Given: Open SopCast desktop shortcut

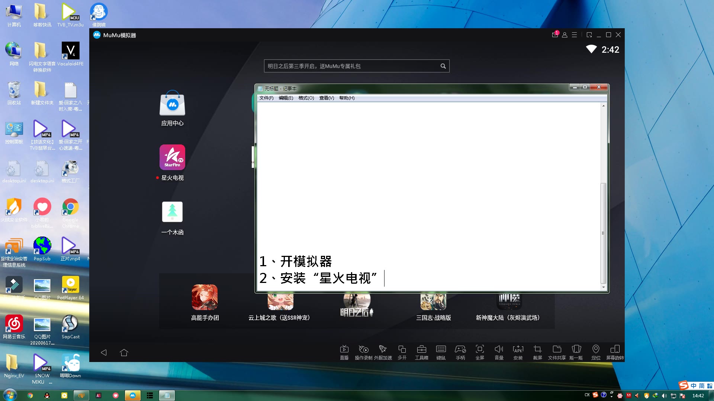Looking at the screenshot, I should (70, 327).
